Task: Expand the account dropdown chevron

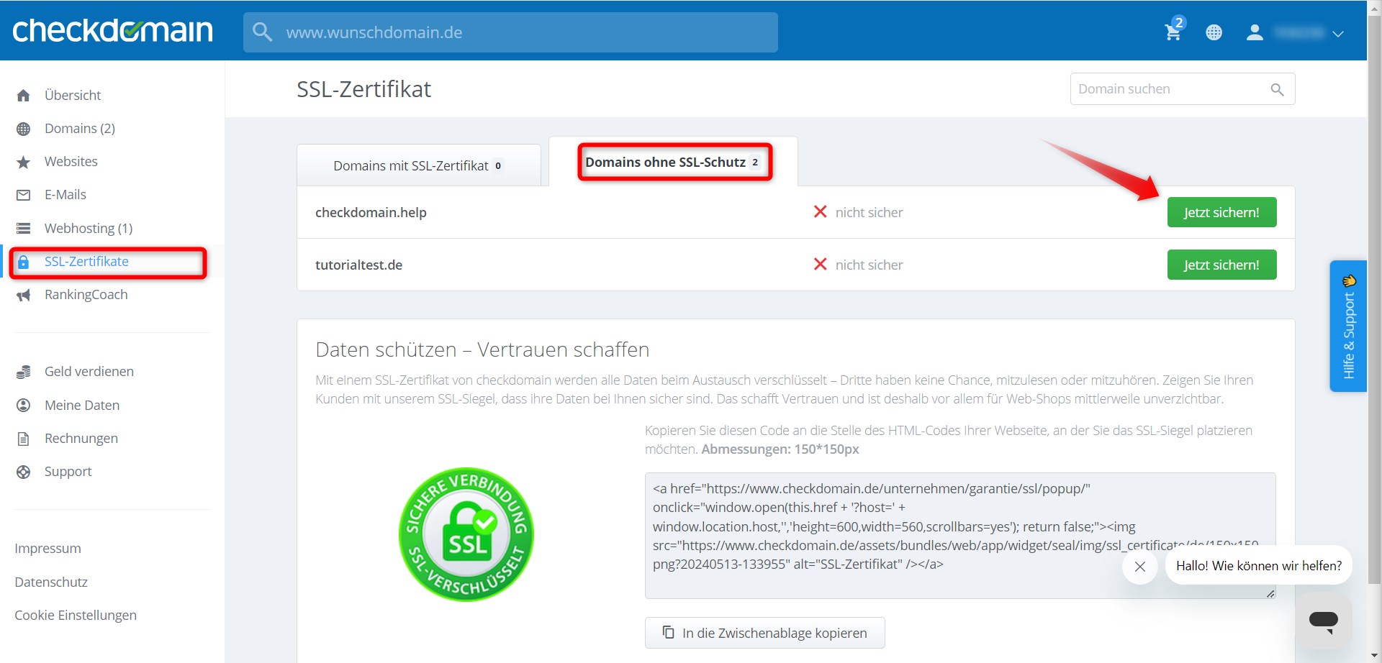Action: [1338, 34]
